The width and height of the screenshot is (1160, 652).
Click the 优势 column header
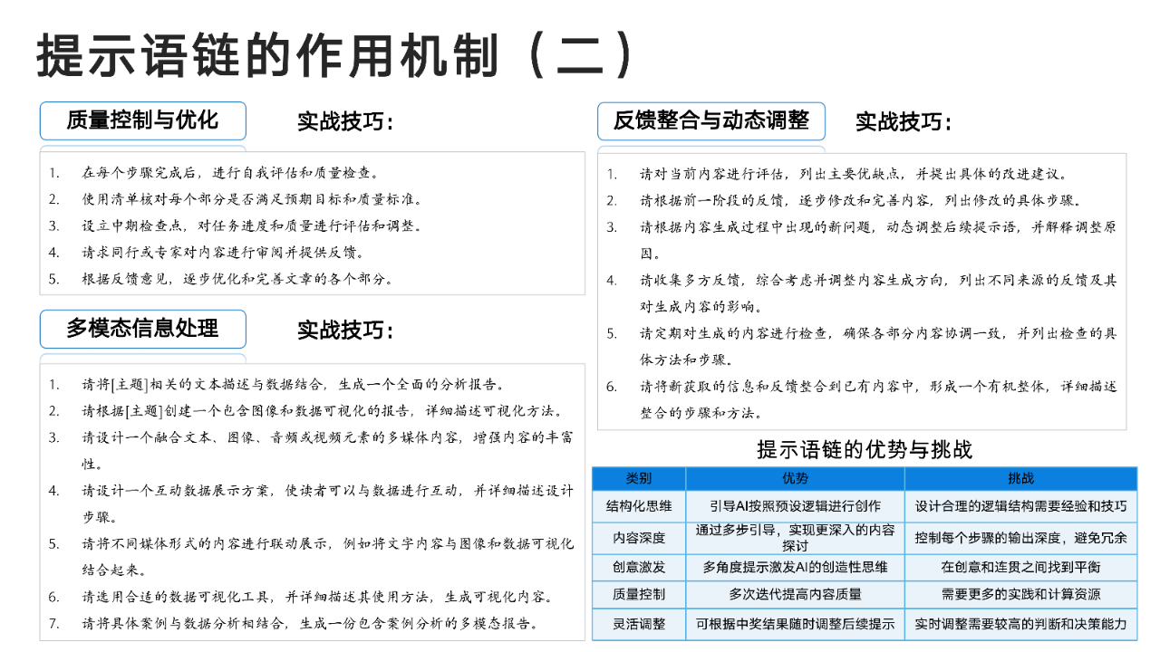(795, 478)
